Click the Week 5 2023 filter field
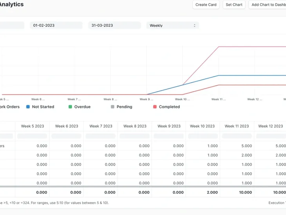286x215 pixels. pyautogui.click(x=32, y=136)
